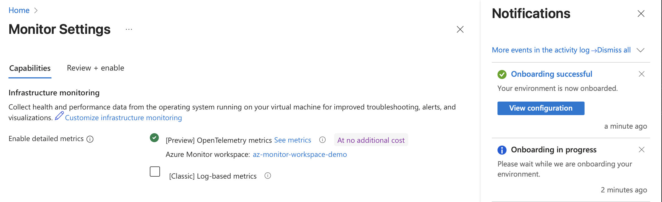Click info icon beside Enable detailed metrics
Image resolution: width=662 pixels, height=202 pixels.
point(90,139)
